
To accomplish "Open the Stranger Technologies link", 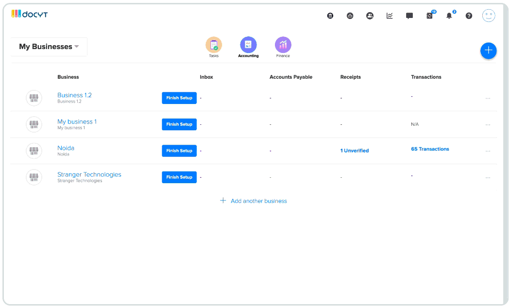I will 89,174.
